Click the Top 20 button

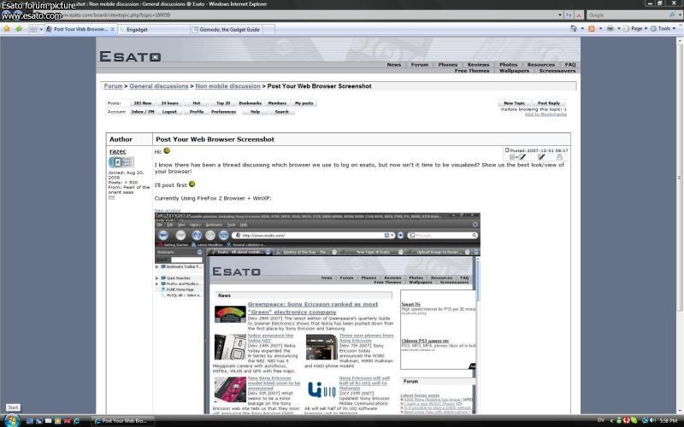click(x=223, y=103)
